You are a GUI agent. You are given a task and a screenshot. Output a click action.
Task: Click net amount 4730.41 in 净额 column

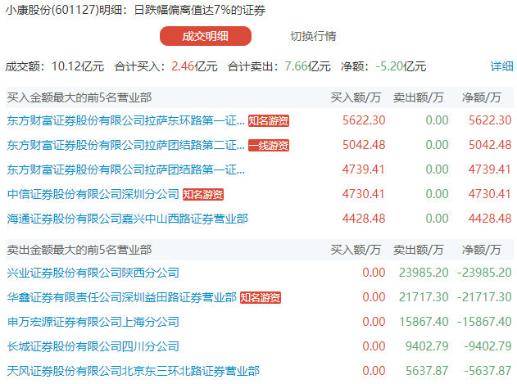[x=490, y=194]
